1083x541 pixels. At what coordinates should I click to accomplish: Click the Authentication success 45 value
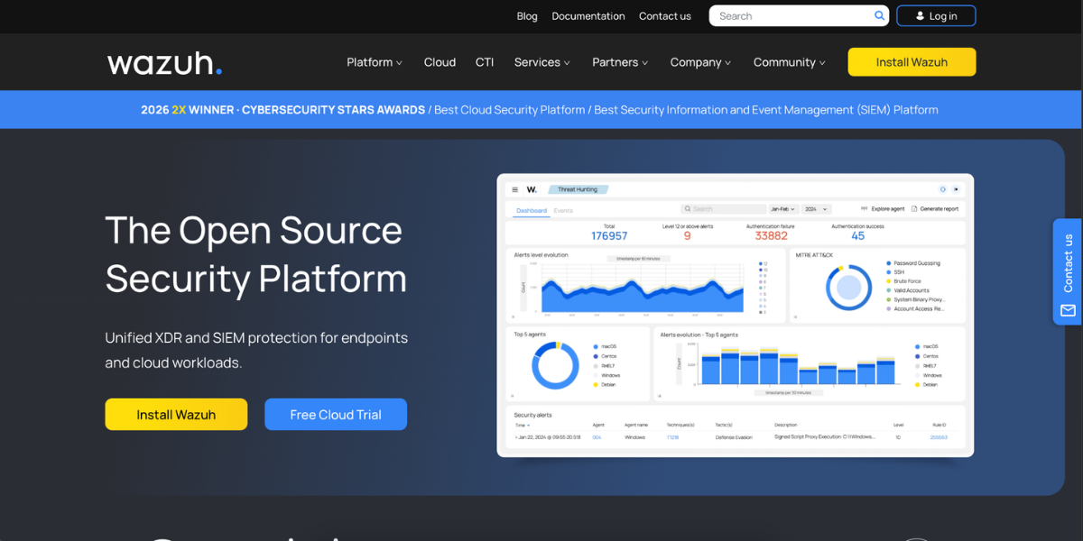(x=858, y=236)
